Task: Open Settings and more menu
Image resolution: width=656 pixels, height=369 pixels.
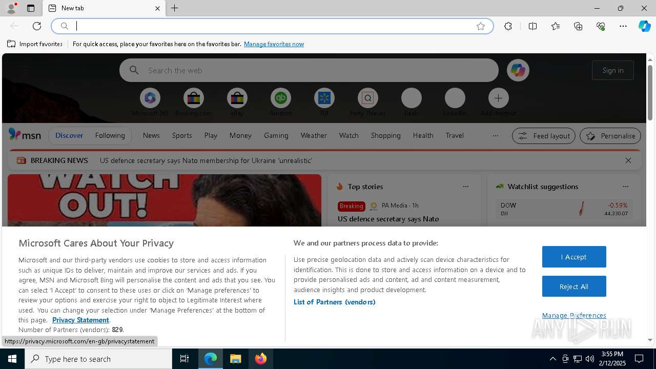Action: [623, 26]
